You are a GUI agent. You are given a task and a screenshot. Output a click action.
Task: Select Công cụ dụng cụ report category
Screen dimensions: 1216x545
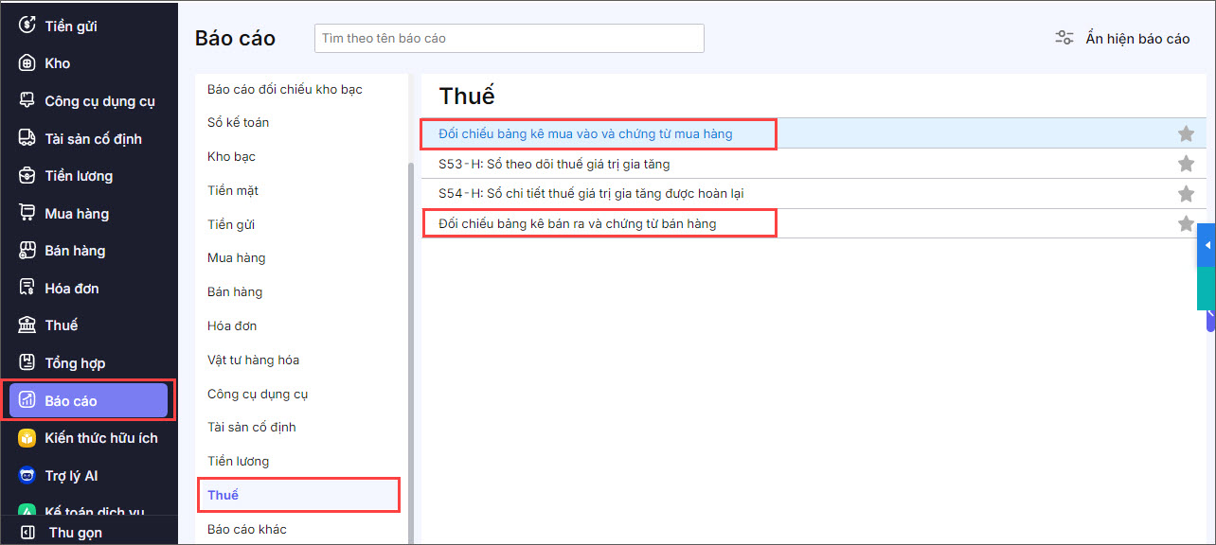point(258,394)
